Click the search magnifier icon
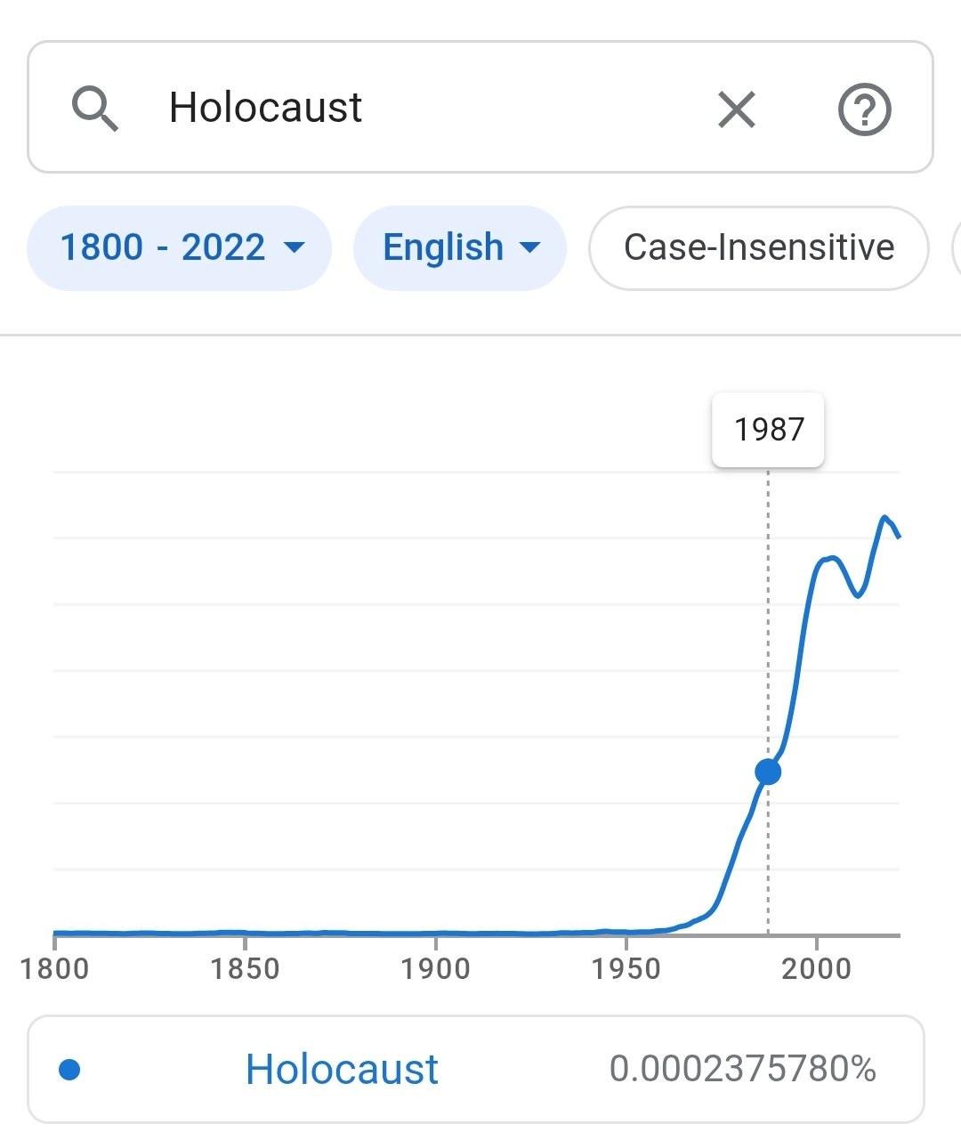 pos(95,109)
